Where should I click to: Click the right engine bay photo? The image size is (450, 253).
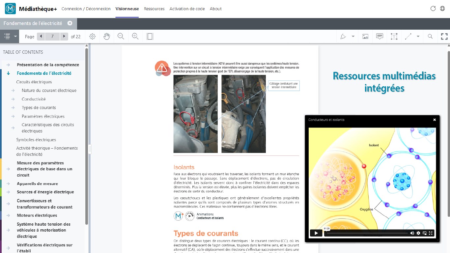pos(243,114)
